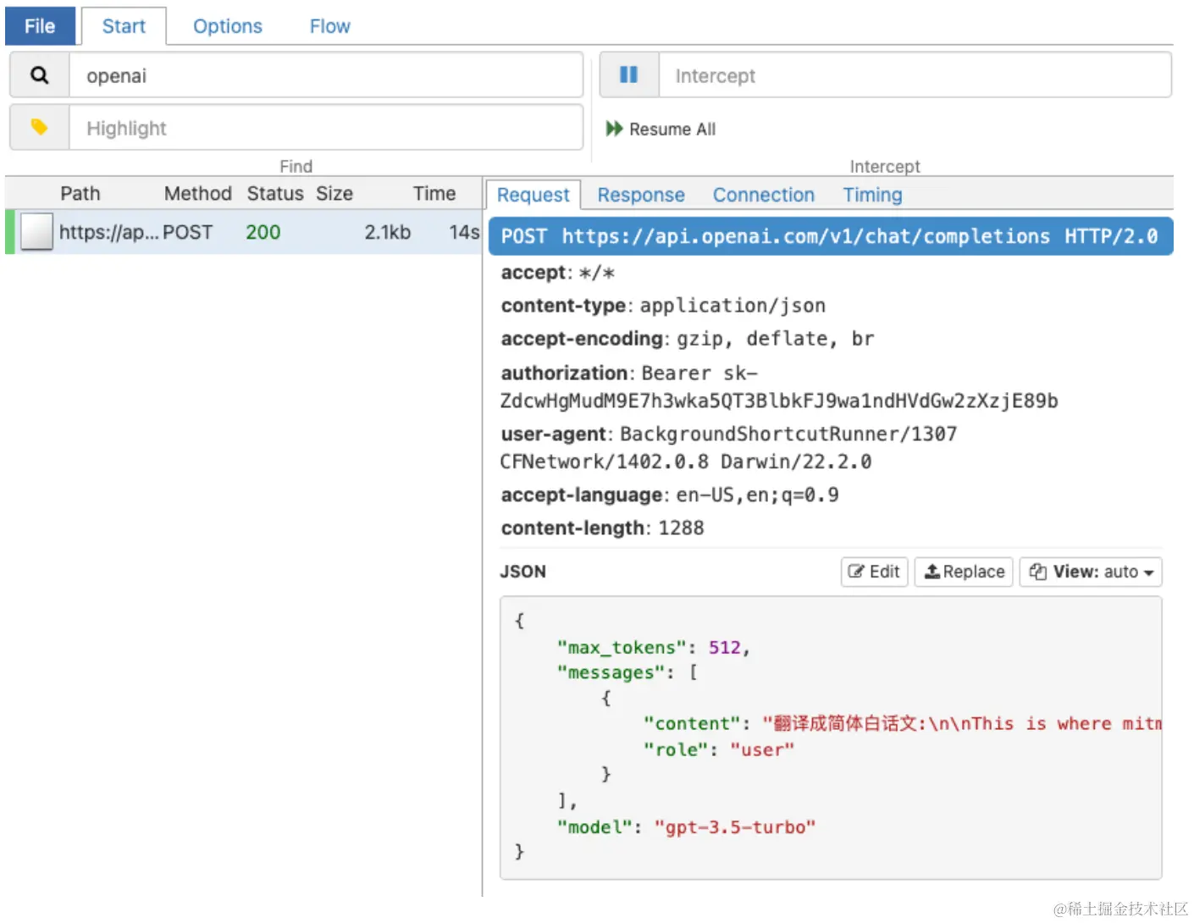This screenshot has height=923, width=1194.
Task: Click the Highlight filter input field
Action: point(326,128)
